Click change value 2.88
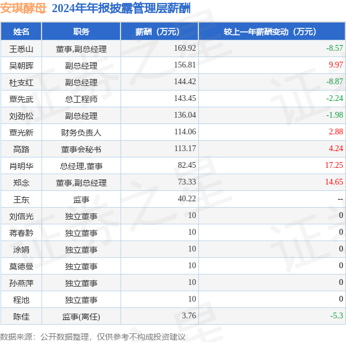 pyautogui.click(x=336, y=131)
